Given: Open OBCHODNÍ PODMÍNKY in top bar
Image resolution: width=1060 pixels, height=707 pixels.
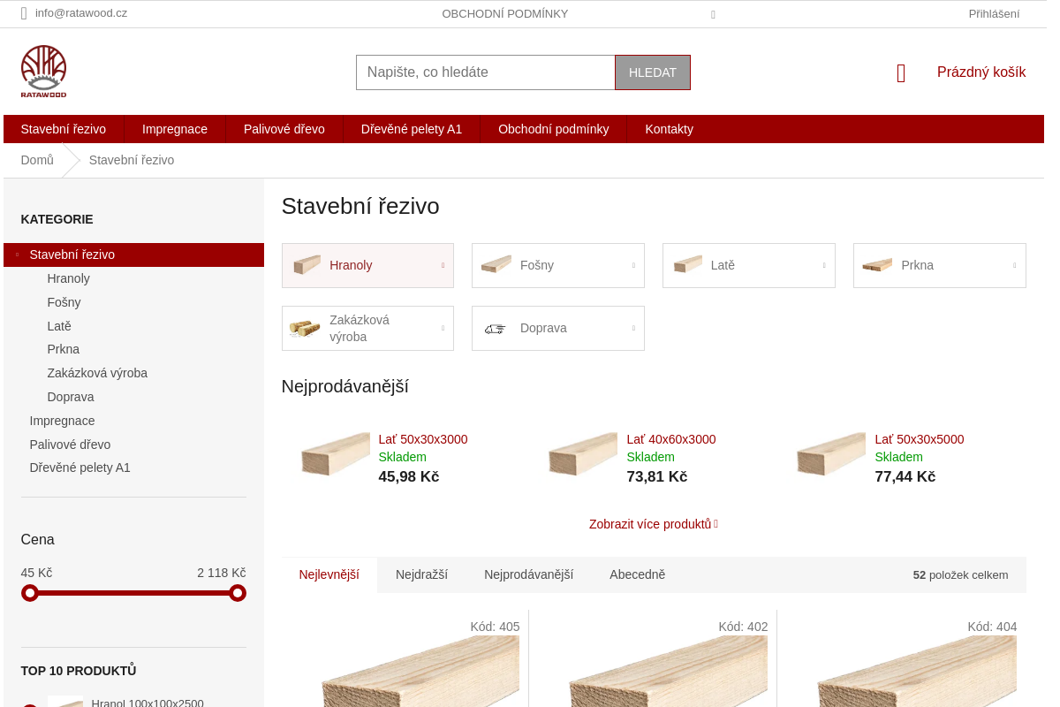Looking at the screenshot, I should (505, 13).
